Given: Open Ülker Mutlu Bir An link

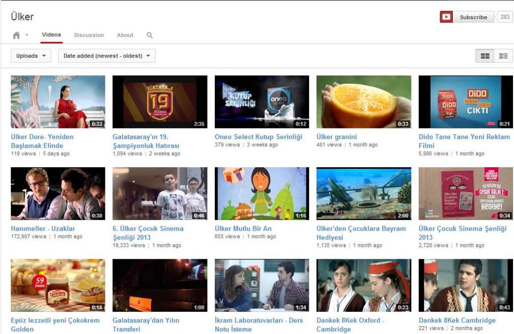Looking at the screenshot, I should click(243, 229).
